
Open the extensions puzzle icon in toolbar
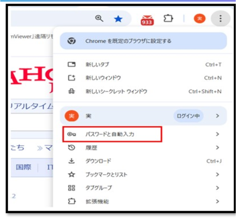(x=168, y=18)
